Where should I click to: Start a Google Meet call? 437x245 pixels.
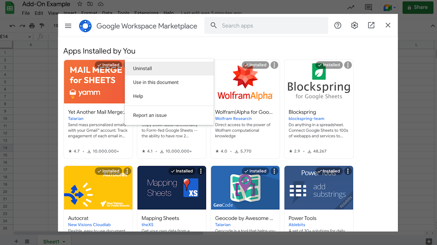coord(387,7)
